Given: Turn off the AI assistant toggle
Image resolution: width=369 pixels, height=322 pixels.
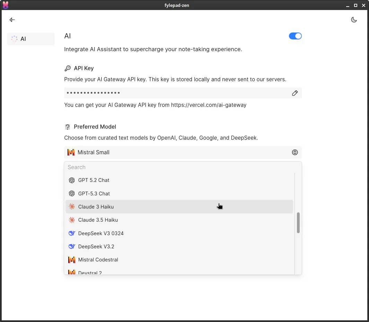Looking at the screenshot, I should pos(295,36).
